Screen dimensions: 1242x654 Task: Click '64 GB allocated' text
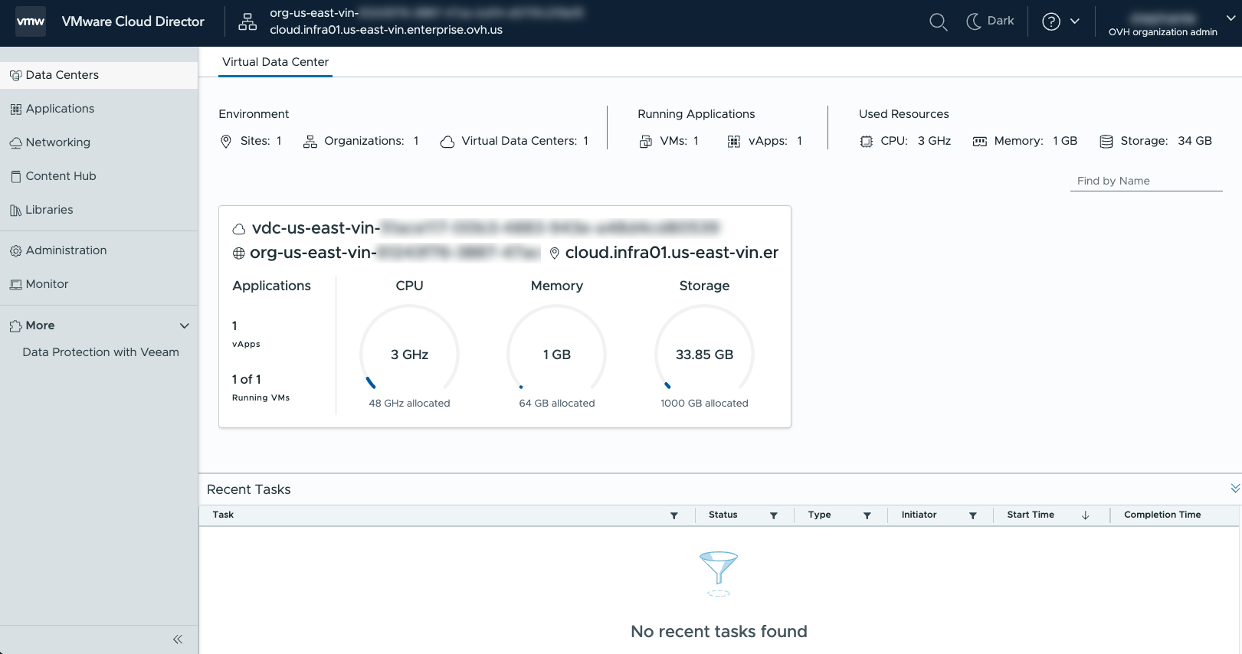pyautogui.click(x=557, y=404)
